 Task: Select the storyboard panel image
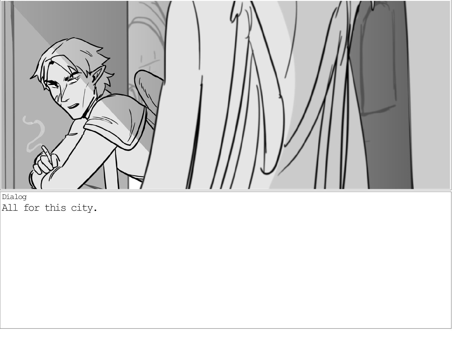(225, 95)
